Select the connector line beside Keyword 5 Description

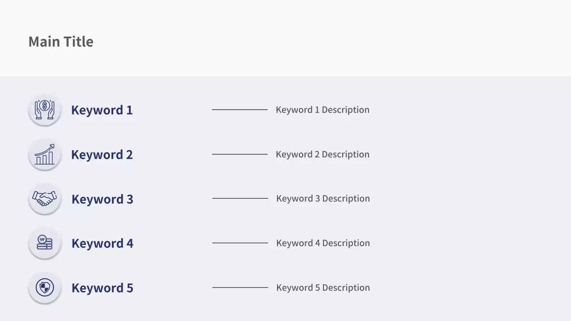240,288
